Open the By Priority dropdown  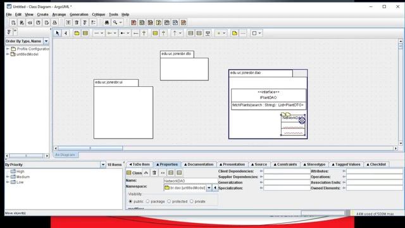point(103,165)
